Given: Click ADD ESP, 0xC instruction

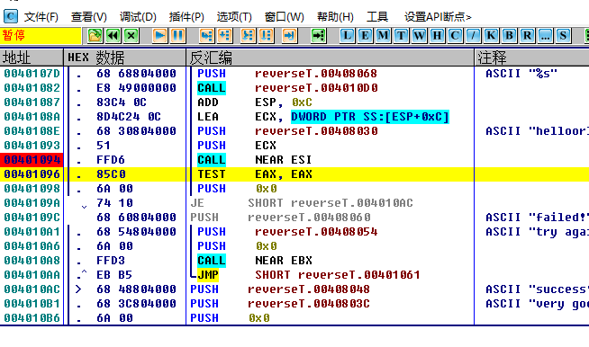Looking at the screenshot, I should [255, 102].
